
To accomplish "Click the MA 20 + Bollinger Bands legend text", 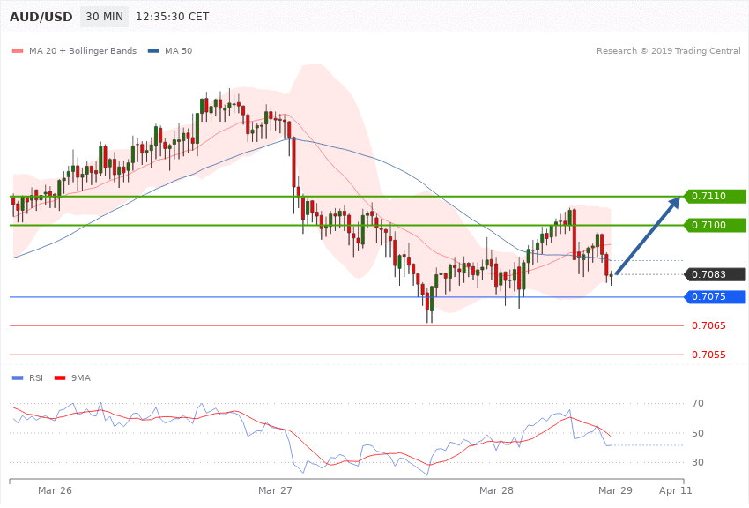I will click(x=83, y=51).
